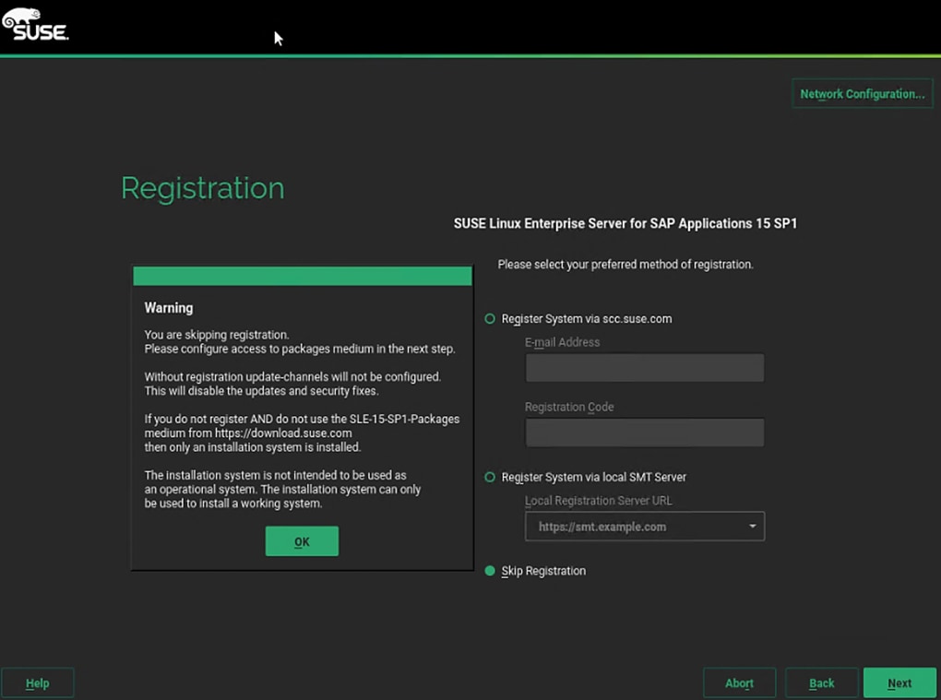This screenshot has width=941, height=700.
Task: Click product name SUSE Linux Enterprise Server text
Action: [625, 223]
